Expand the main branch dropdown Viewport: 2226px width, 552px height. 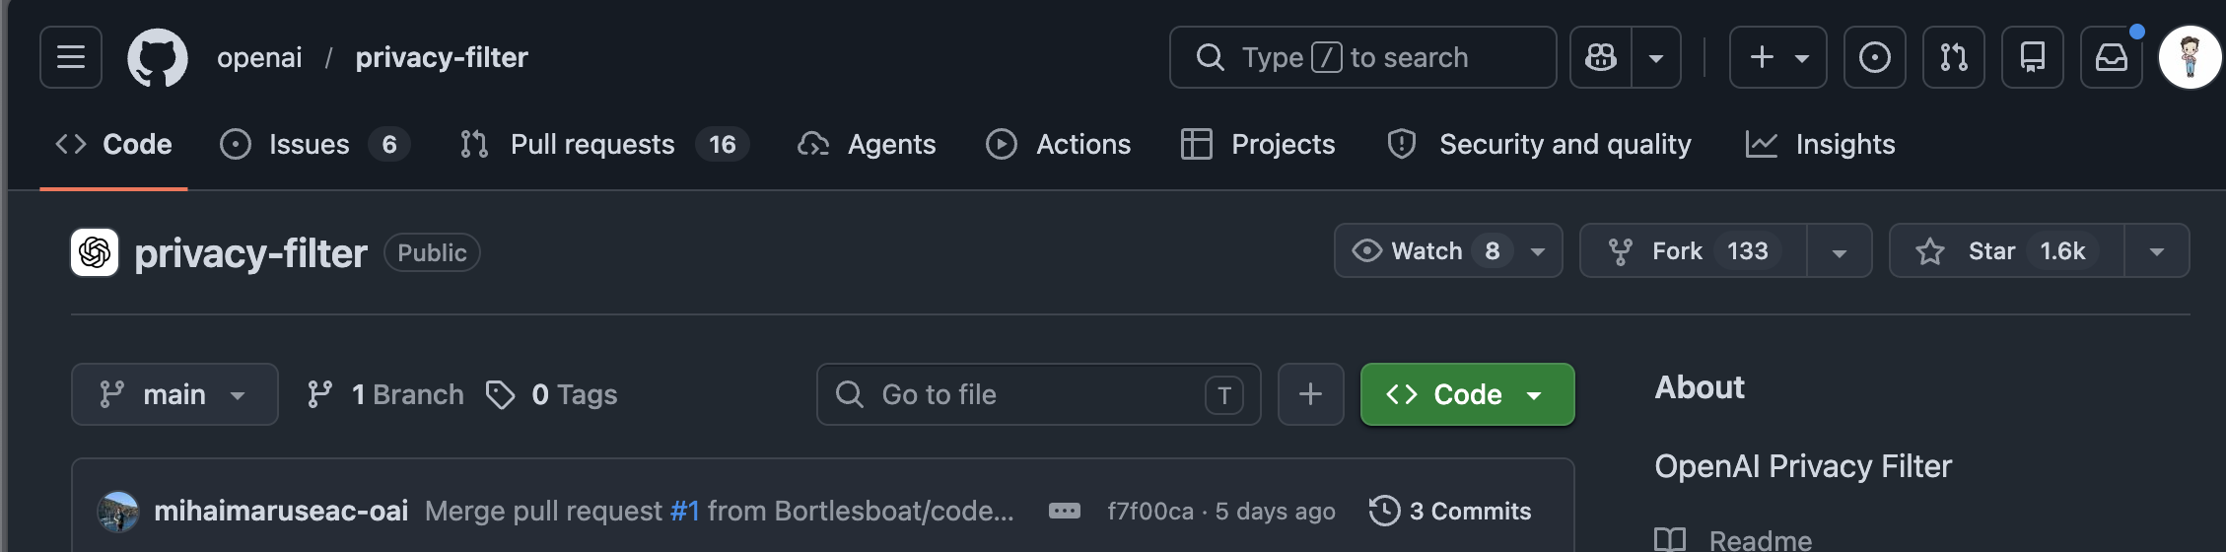(174, 394)
